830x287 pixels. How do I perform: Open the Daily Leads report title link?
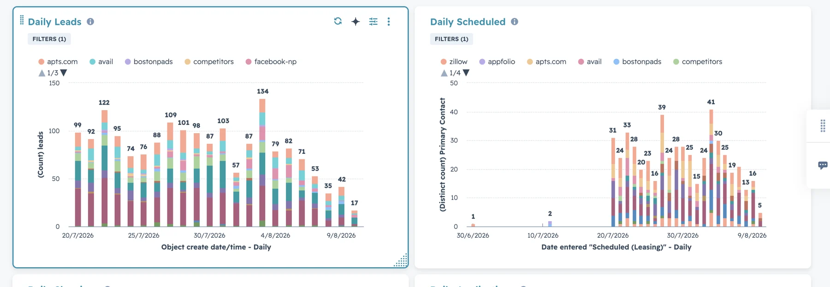[x=54, y=22]
